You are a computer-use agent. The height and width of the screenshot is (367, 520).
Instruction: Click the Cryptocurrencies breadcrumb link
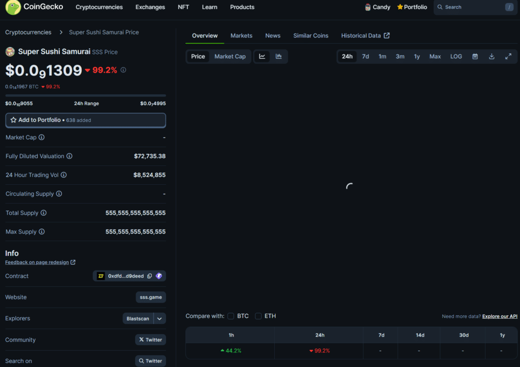[28, 32]
